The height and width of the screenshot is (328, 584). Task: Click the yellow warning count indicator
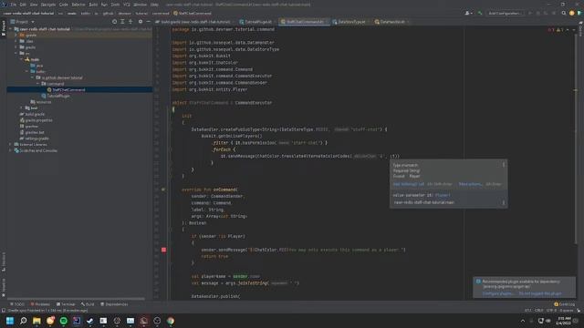coord(559,30)
